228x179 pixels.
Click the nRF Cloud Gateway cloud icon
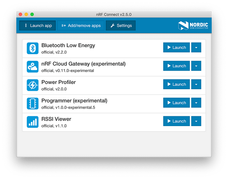[33, 67]
